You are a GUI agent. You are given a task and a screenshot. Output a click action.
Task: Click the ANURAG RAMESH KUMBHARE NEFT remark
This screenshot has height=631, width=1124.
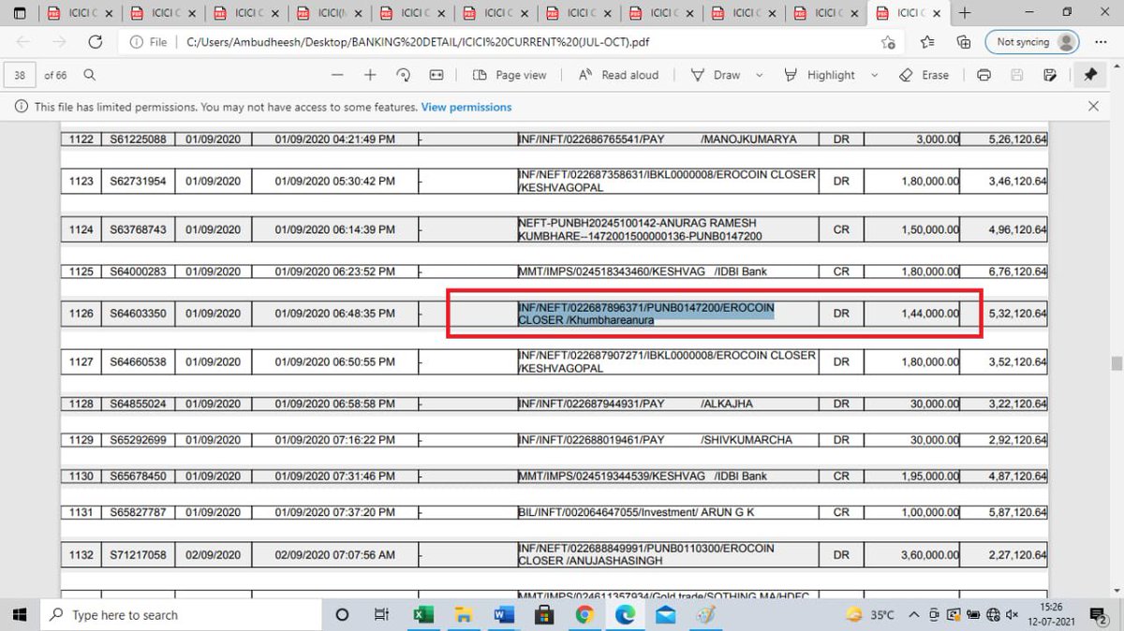pyautogui.click(x=641, y=229)
